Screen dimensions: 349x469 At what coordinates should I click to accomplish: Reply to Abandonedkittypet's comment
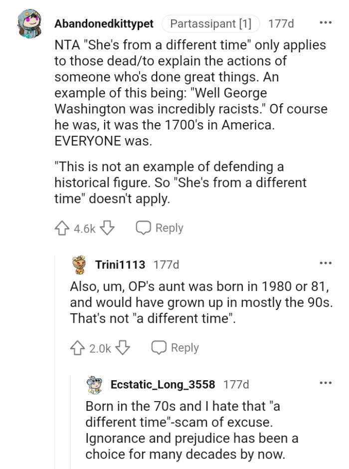170,228
